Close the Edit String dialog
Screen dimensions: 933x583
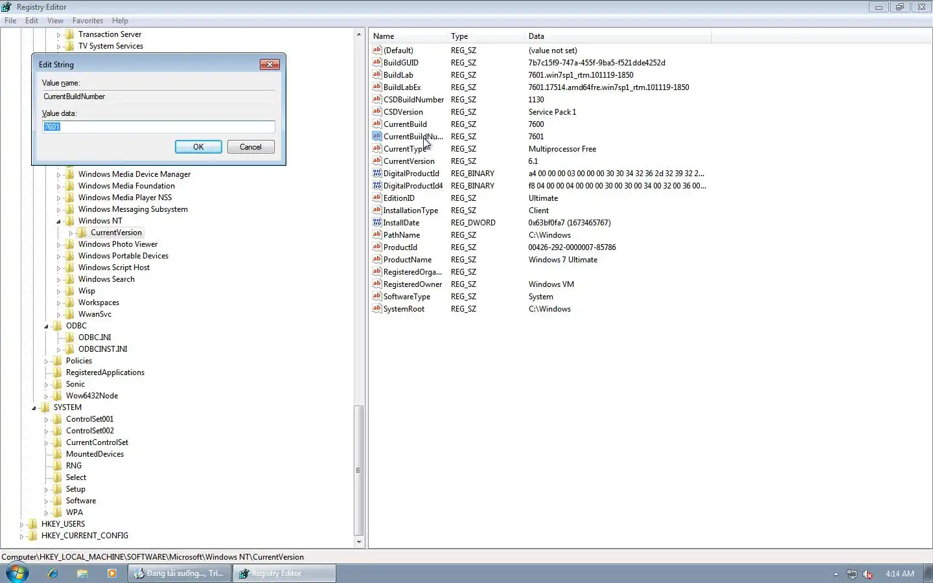pyautogui.click(x=270, y=64)
